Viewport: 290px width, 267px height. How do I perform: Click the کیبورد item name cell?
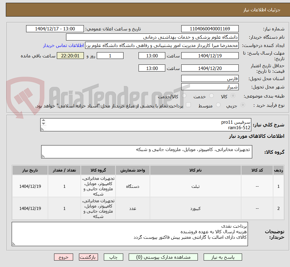[x=195, y=209]
